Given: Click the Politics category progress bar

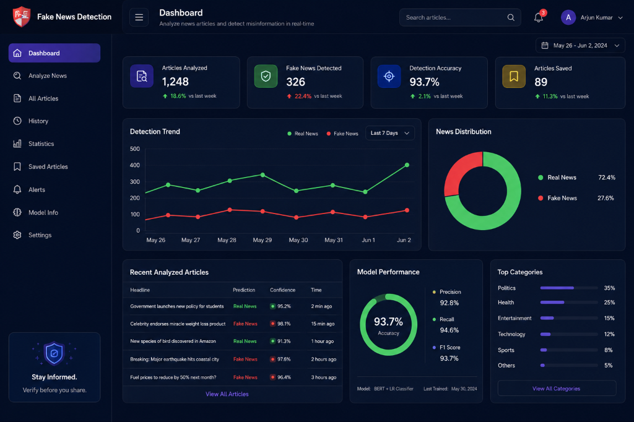Looking at the screenshot, I should tap(569, 288).
